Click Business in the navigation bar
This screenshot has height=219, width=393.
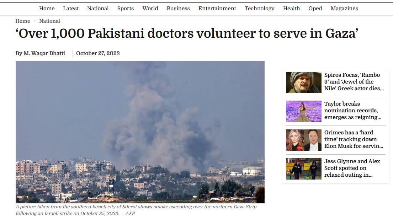pos(178,9)
